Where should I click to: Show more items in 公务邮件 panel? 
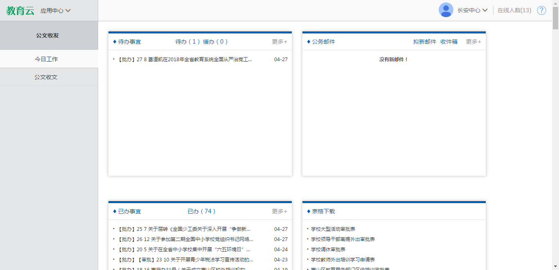point(473,42)
